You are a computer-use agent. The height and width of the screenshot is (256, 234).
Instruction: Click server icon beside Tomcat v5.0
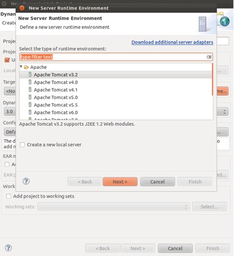point(30,97)
